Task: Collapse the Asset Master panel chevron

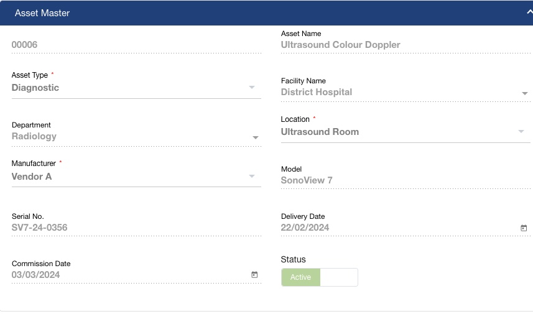Action: (x=530, y=12)
